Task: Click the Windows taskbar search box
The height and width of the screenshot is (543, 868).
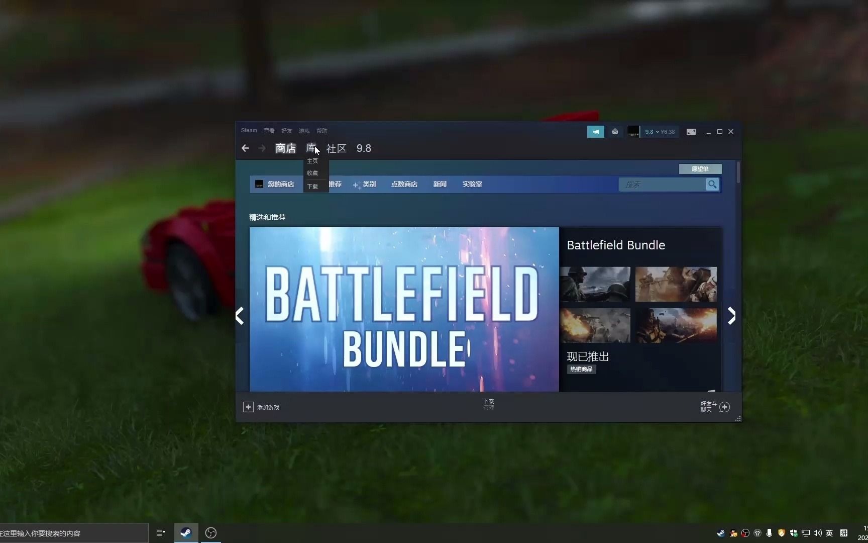Action: (74, 533)
